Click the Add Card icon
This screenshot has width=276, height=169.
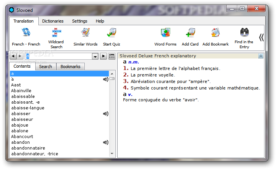(190, 32)
